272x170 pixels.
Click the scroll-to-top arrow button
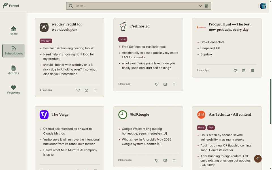click(x=258, y=159)
